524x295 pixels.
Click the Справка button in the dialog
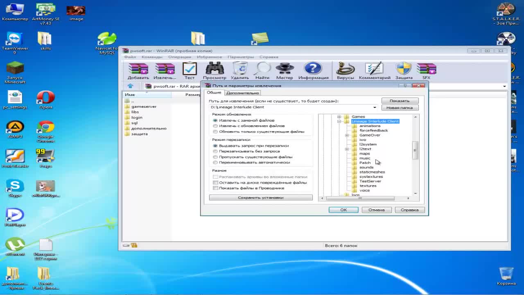(409, 210)
